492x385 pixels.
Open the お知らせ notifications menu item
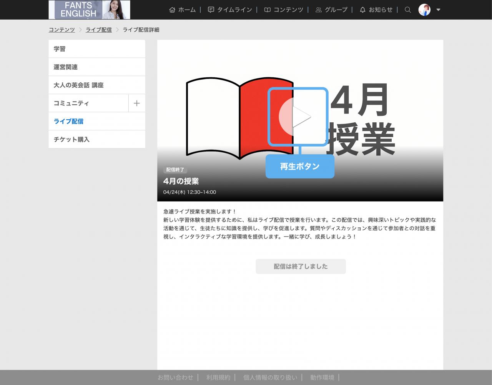(376, 10)
